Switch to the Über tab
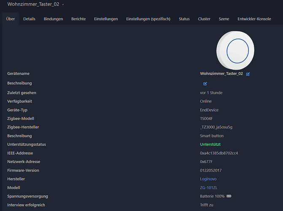Viewport: 283px width, 211px height. (x=11, y=19)
